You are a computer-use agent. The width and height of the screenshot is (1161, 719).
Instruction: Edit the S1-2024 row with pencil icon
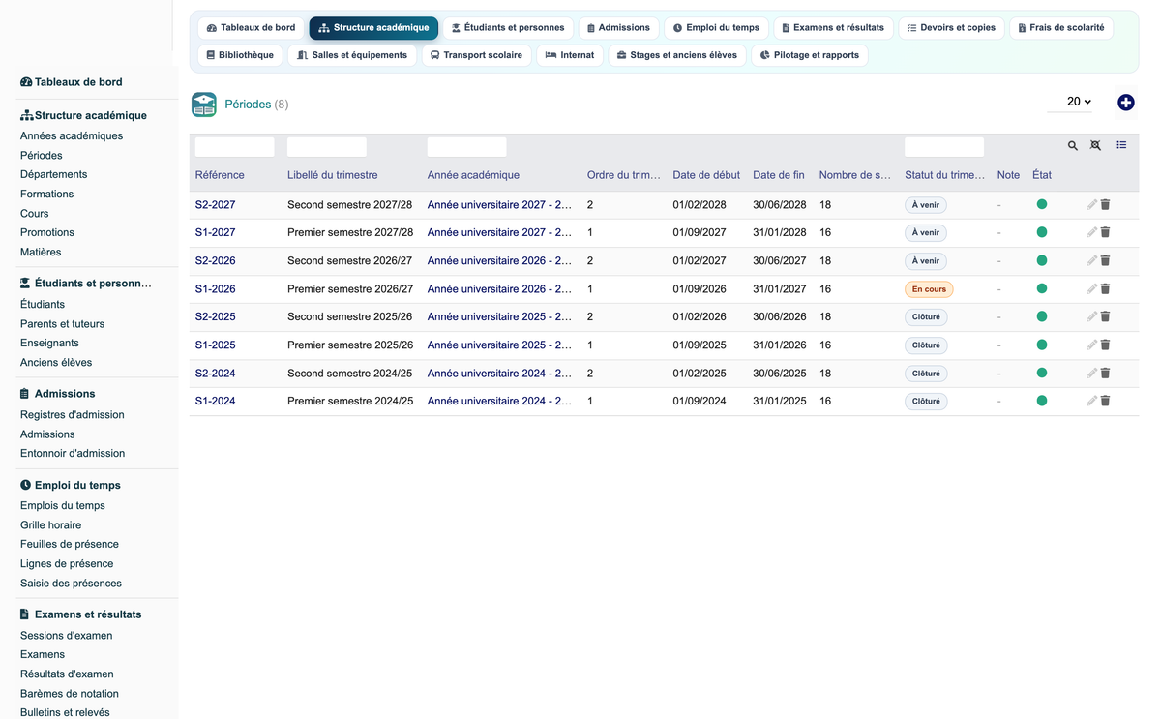[1092, 401]
